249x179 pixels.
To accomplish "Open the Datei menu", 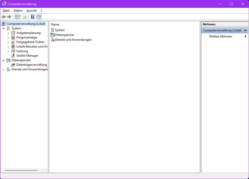I will coord(6,10).
